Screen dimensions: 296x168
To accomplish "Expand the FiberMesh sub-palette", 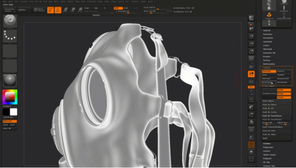I will tap(267, 49).
